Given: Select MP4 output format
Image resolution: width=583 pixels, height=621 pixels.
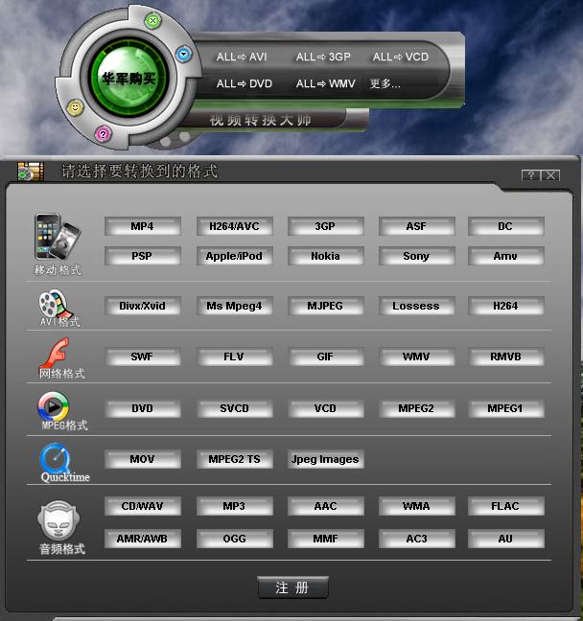Looking at the screenshot, I should click(142, 226).
